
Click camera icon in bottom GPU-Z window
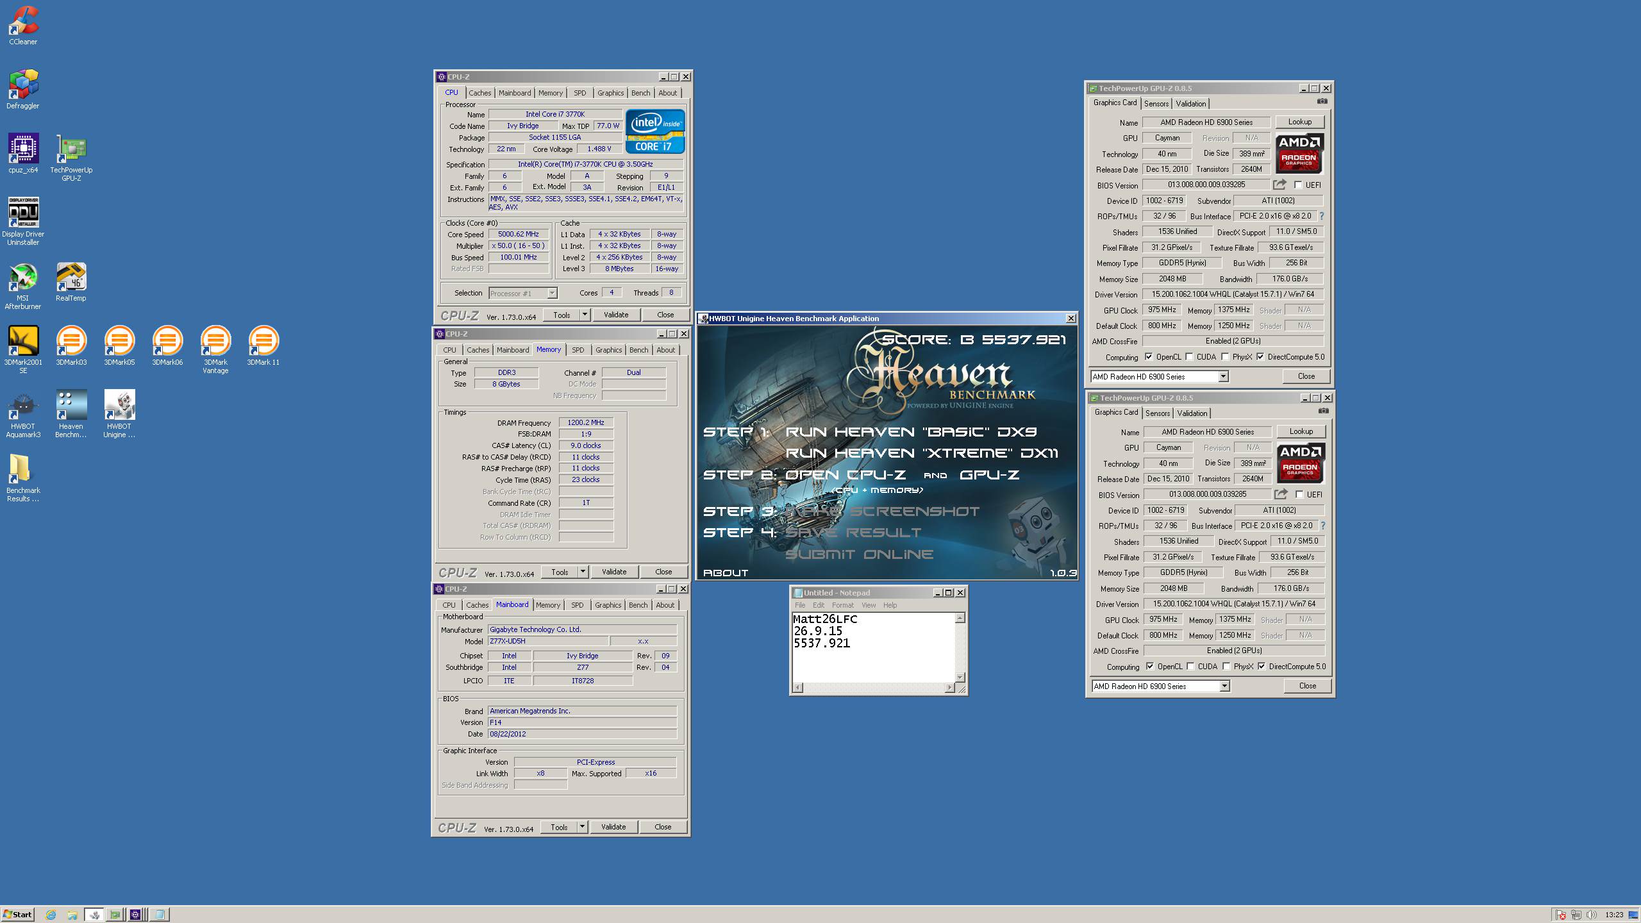(x=1323, y=411)
